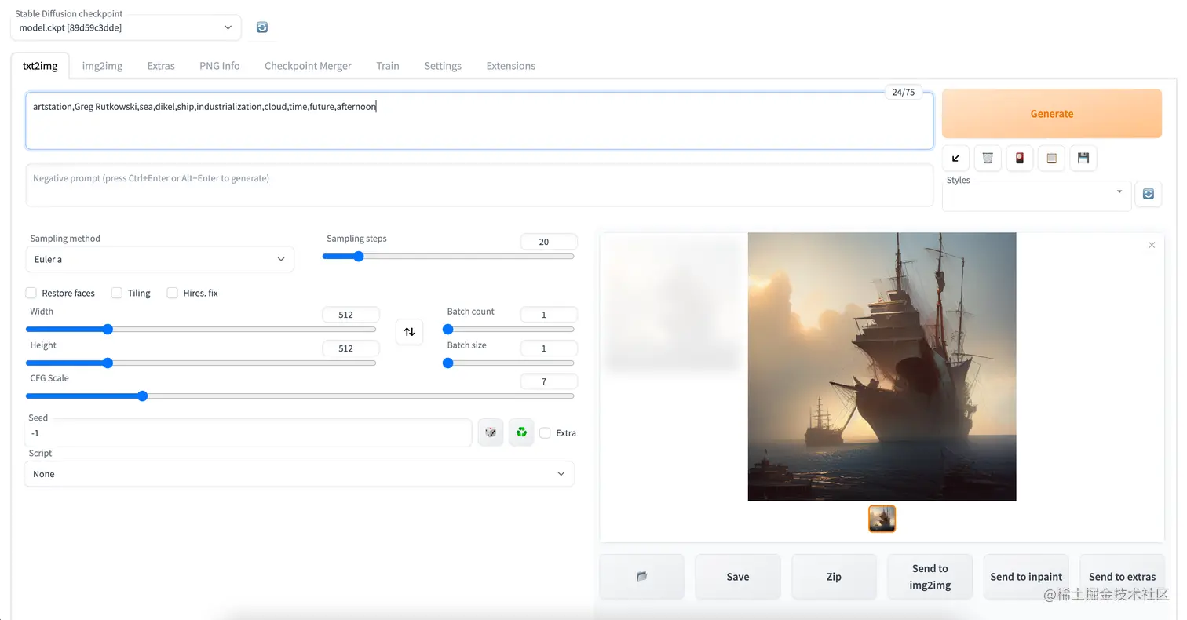Click the large generated ship image
Image resolution: width=1187 pixels, height=620 pixels.
[x=882, y=367]
